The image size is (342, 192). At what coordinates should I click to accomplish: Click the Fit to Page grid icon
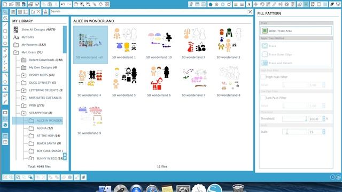point(107,4)
